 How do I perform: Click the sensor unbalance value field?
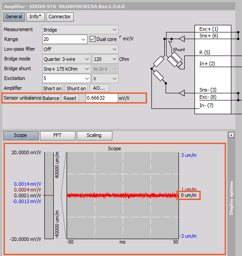(x=102, y=98)
